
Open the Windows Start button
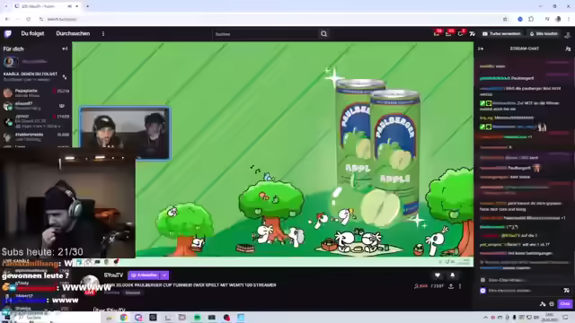coord(6,317)
